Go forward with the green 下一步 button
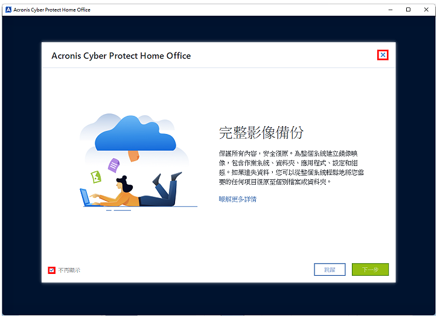Image resolution: width=440 pixels, height=318 pixels. tap(370, 270)
